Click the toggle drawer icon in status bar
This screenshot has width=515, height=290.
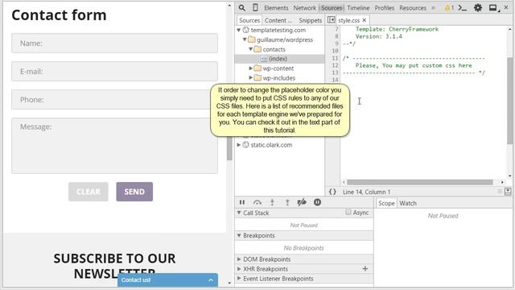pyautogui.click(x=508, y=192)
